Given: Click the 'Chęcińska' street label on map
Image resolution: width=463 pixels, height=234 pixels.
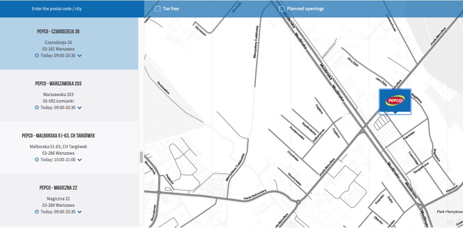Looking at the screenshot, I should click(x=293, y=156).
